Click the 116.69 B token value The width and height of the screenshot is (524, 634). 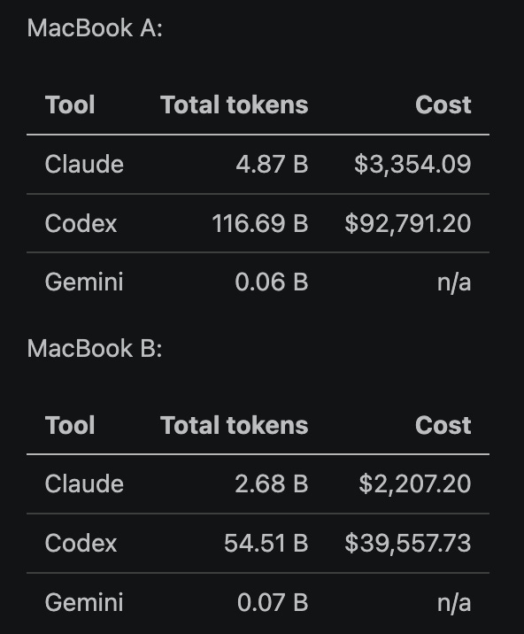[260, 223]
